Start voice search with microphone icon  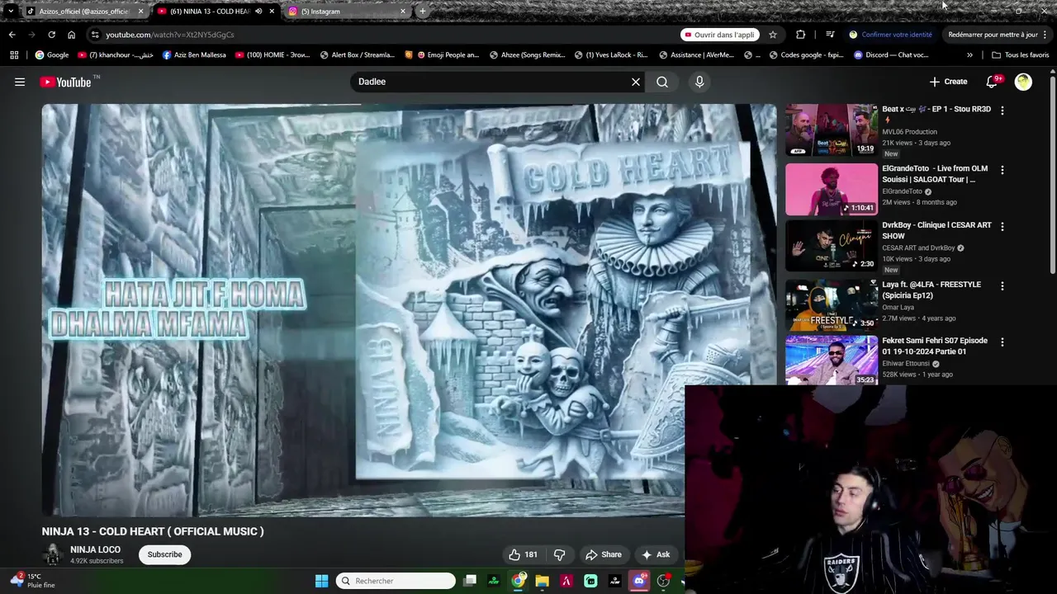(x=699, y=82)
